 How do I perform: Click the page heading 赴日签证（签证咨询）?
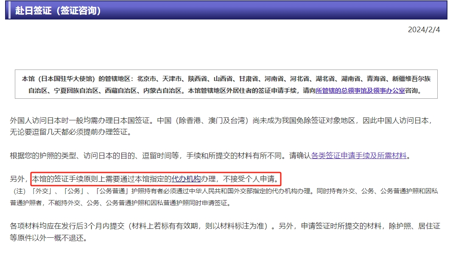point(58,11)
